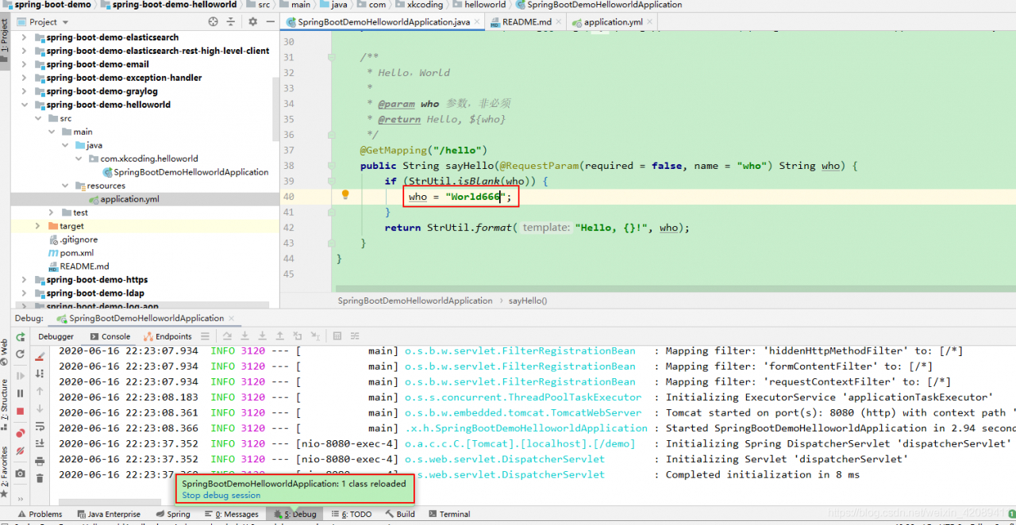This screenshot has width=1016, height=525.
Task: Expand spring-boot-demo-graylog module
Action: (x=24, y=91)
